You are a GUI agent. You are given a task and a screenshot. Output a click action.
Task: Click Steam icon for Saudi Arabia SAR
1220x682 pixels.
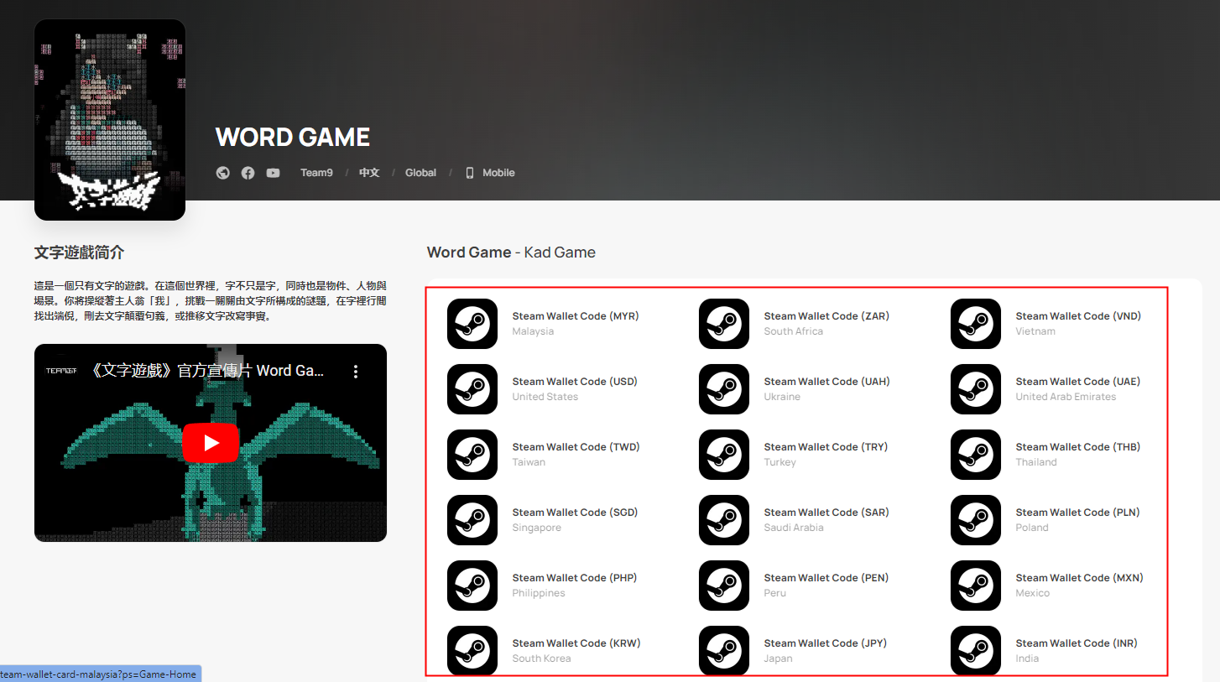(724, 520)
